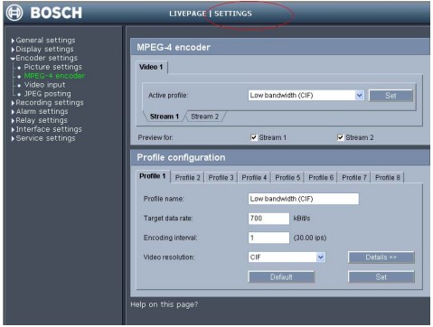This screenshot has width=433, height=327.
Task: Select the Profile 4 tab
Action: (254, 178)
